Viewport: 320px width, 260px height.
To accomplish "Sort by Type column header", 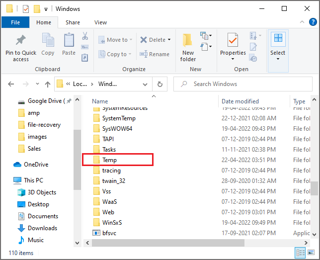I will [x=299, y=101].
